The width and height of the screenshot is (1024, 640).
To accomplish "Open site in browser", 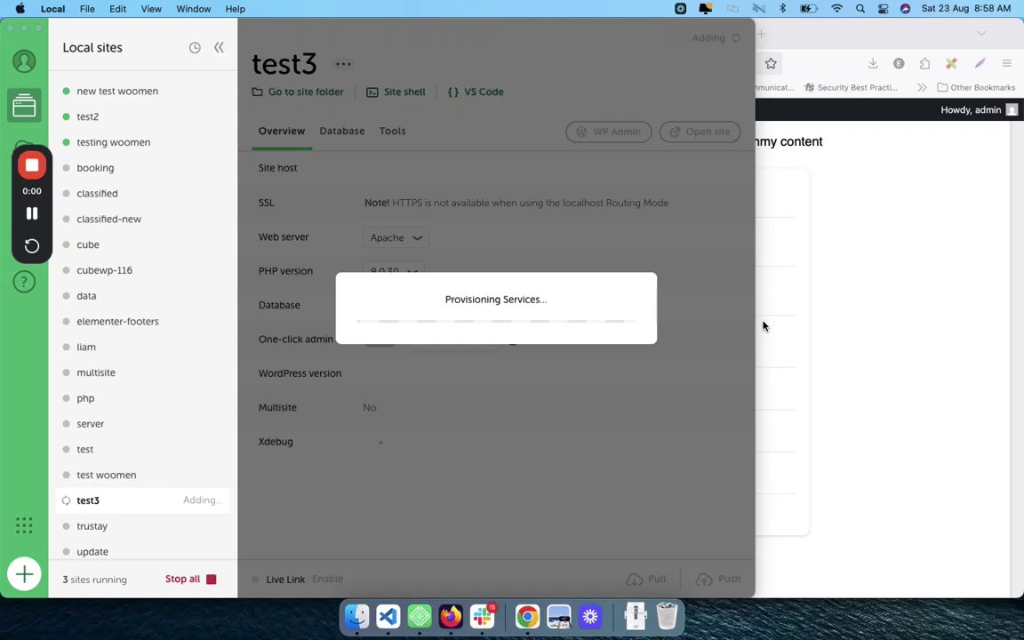I will pyautogui.click(x=700, y=132).
